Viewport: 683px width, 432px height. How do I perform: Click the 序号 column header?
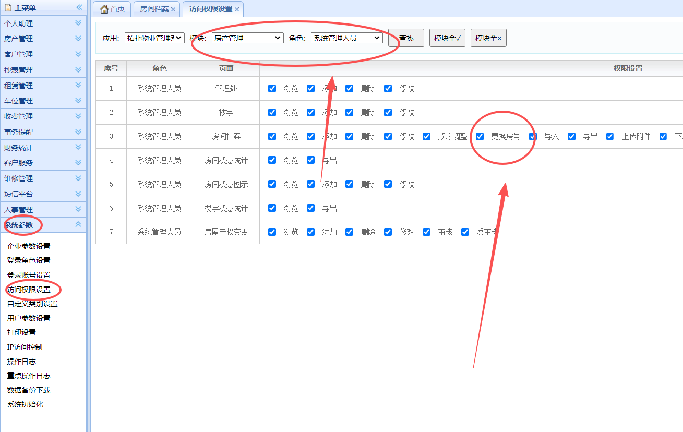111,68
